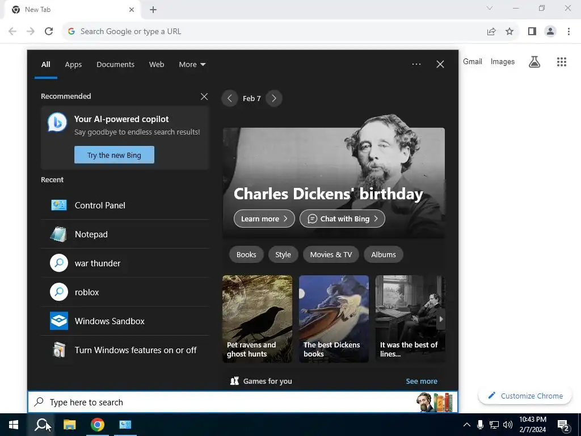Click the Dickens illustration in search box

[x=434, y=403]
